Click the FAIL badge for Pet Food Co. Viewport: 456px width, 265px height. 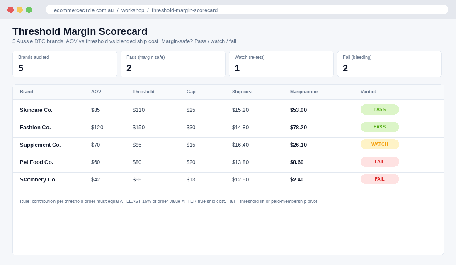pyautogui.click(x=380, y=162)
